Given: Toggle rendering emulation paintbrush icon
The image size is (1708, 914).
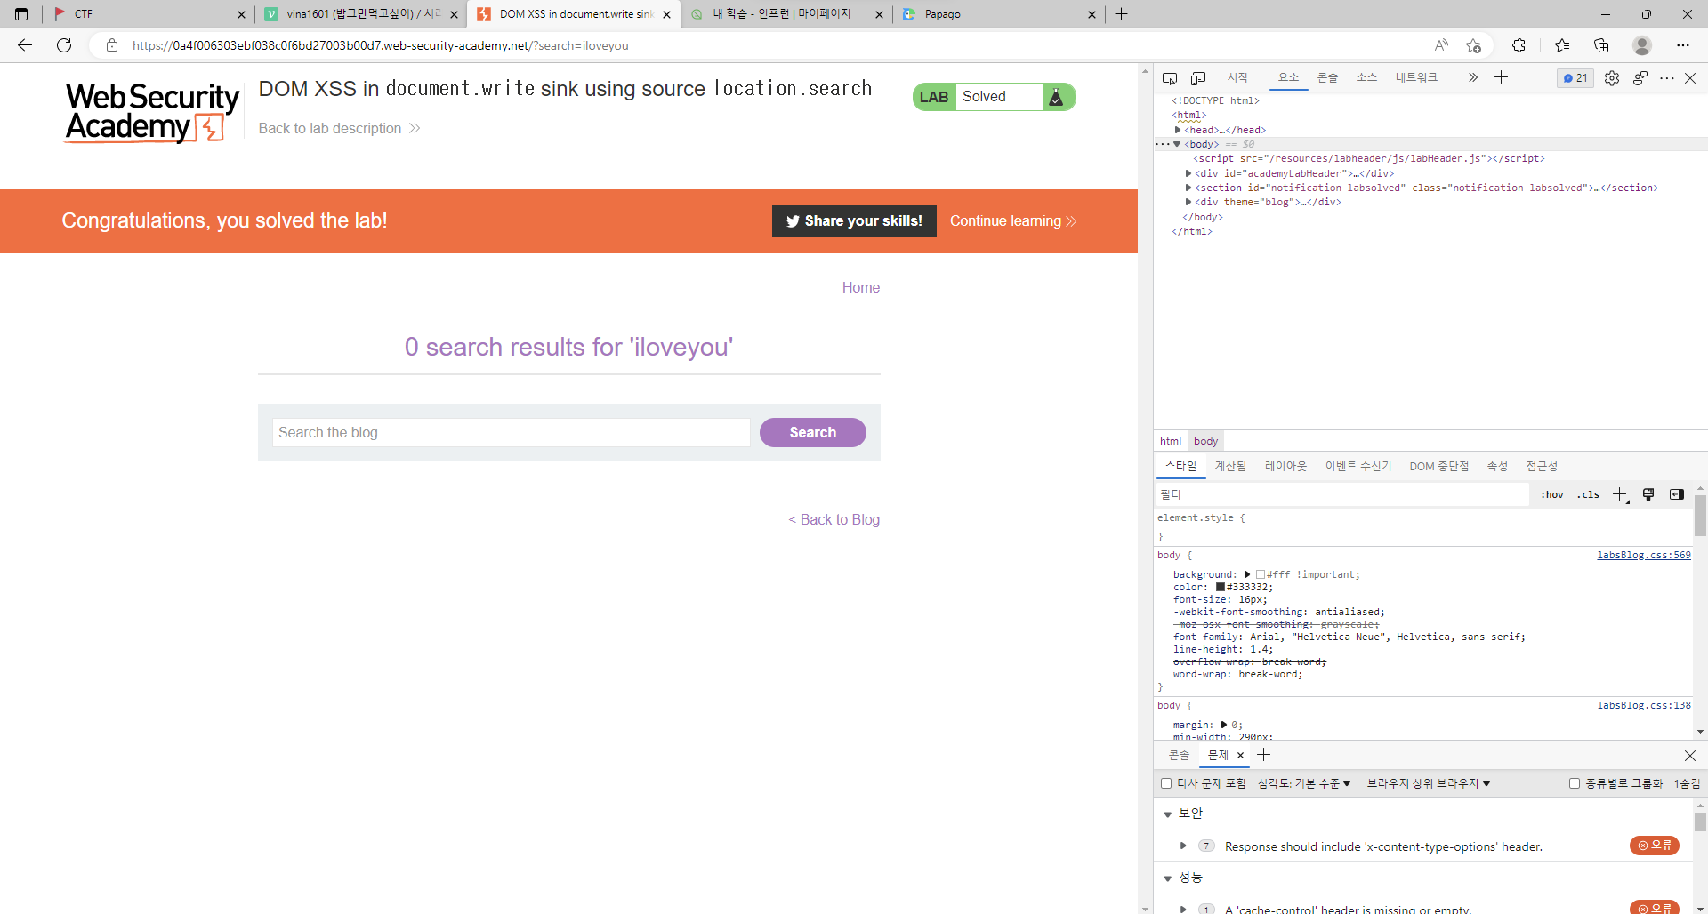Looking at the screenshot, I should coord(1648,494).
